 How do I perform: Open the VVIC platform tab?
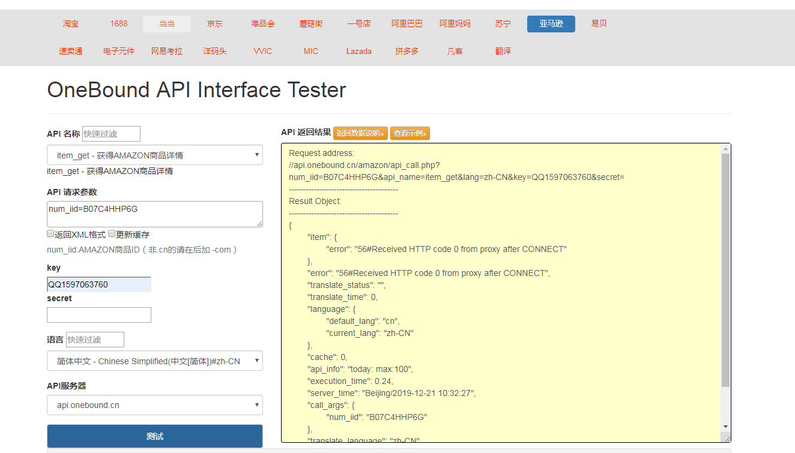click(263, 52)
